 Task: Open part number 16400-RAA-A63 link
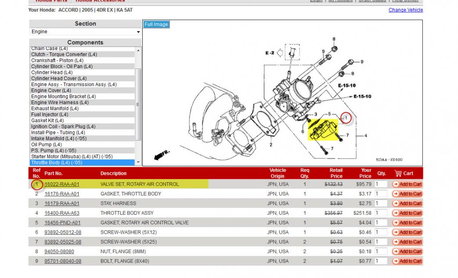(x=62, y=213)
